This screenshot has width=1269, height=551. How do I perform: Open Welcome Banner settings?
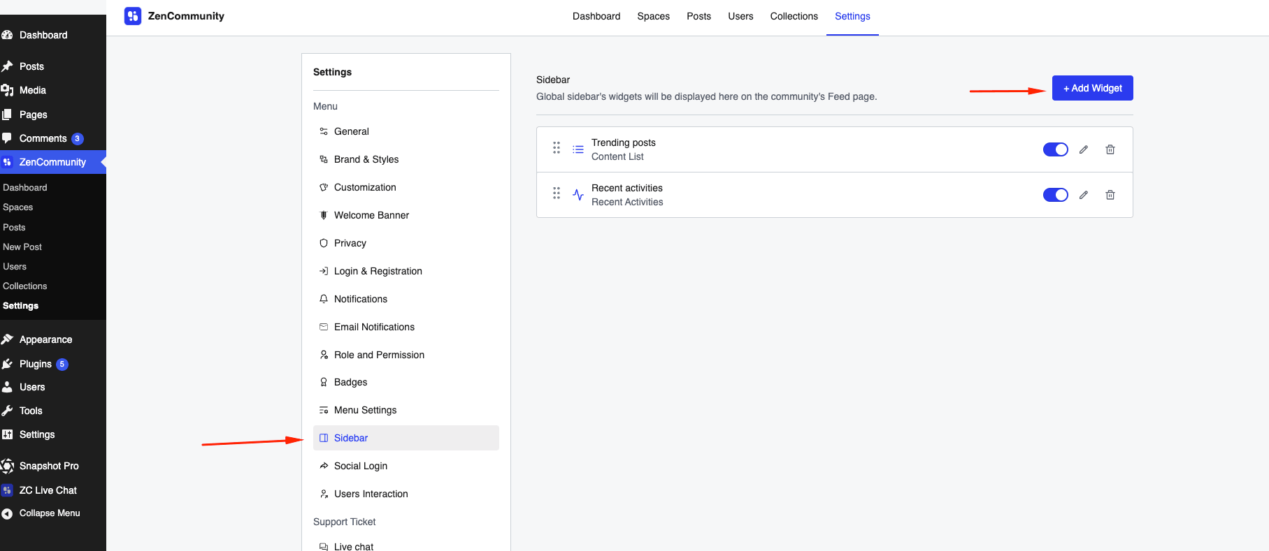coord(406,215)
